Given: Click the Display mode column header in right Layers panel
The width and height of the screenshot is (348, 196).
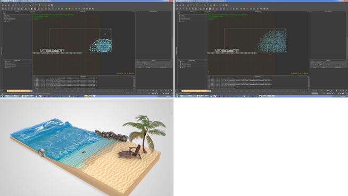Looking at the screenshot, I should tap(338, 67).
